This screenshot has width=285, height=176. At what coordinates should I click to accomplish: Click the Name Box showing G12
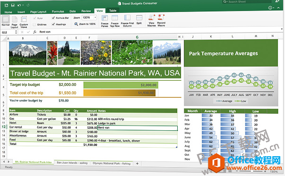coord(8,32)
